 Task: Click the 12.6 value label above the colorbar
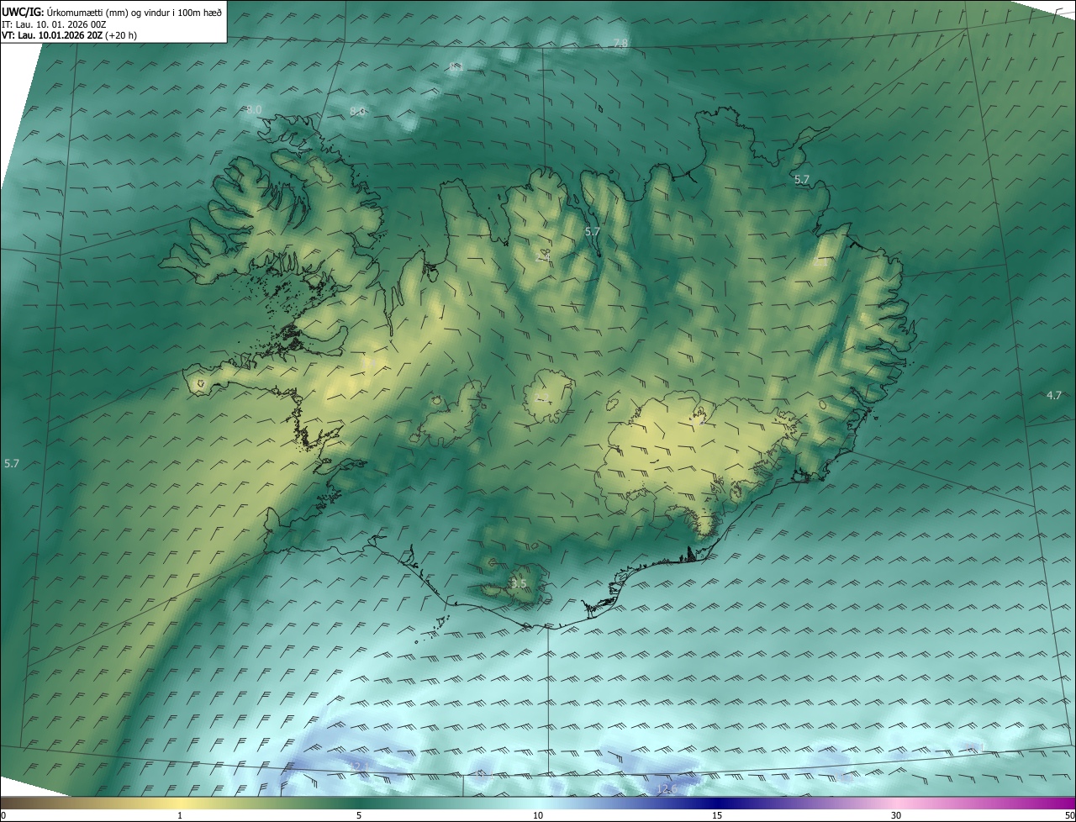coord(667,788)
